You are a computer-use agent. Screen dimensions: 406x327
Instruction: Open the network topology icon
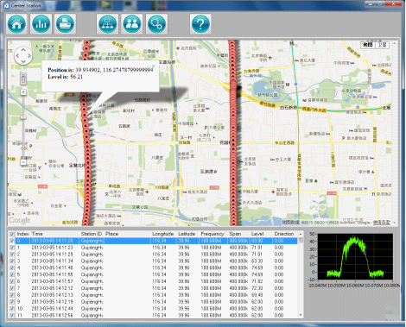tap(107, 24)
